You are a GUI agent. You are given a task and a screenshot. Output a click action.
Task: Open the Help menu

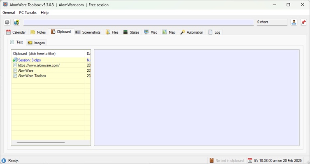[45, 13]
